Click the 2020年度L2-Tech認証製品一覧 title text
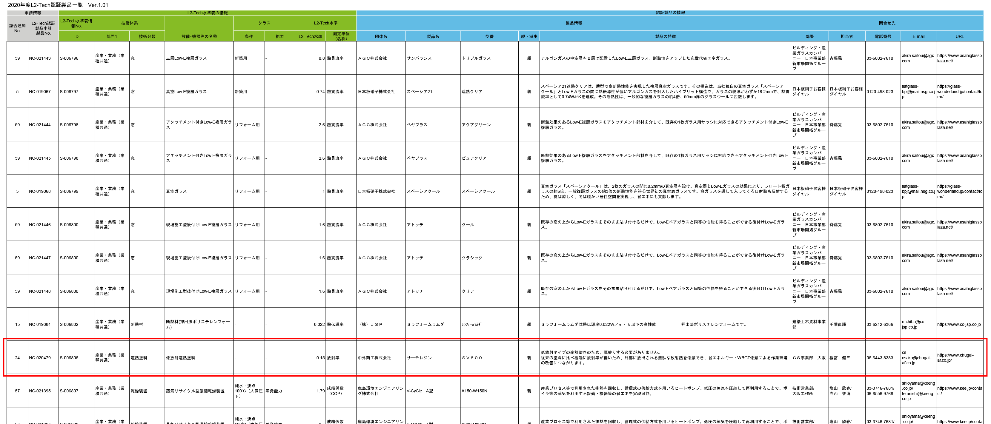The width and height of the screenshot is (991, 424). [45, 5]
